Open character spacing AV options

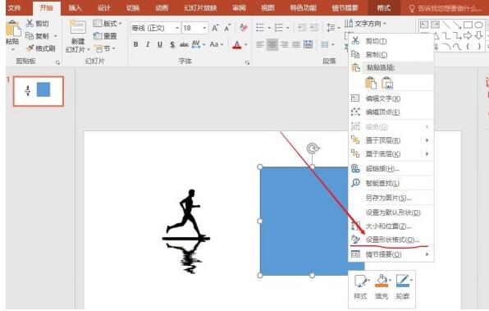[x=199, y=44]
